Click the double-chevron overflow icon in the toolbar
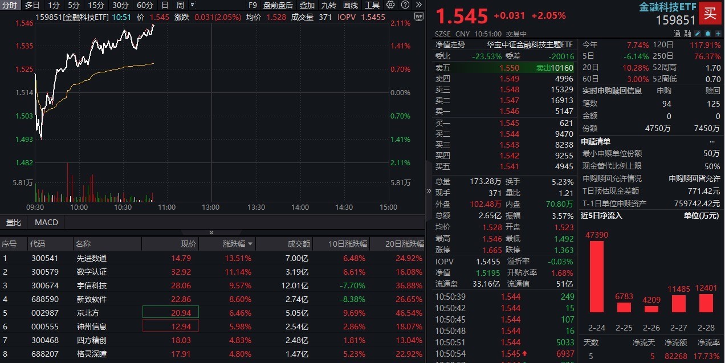 click(x=417, y=5)
